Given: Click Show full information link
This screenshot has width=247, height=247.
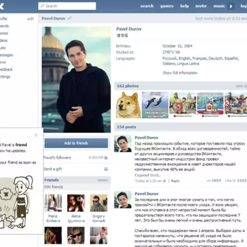Looking at the screenshot, I should point(180,73).
